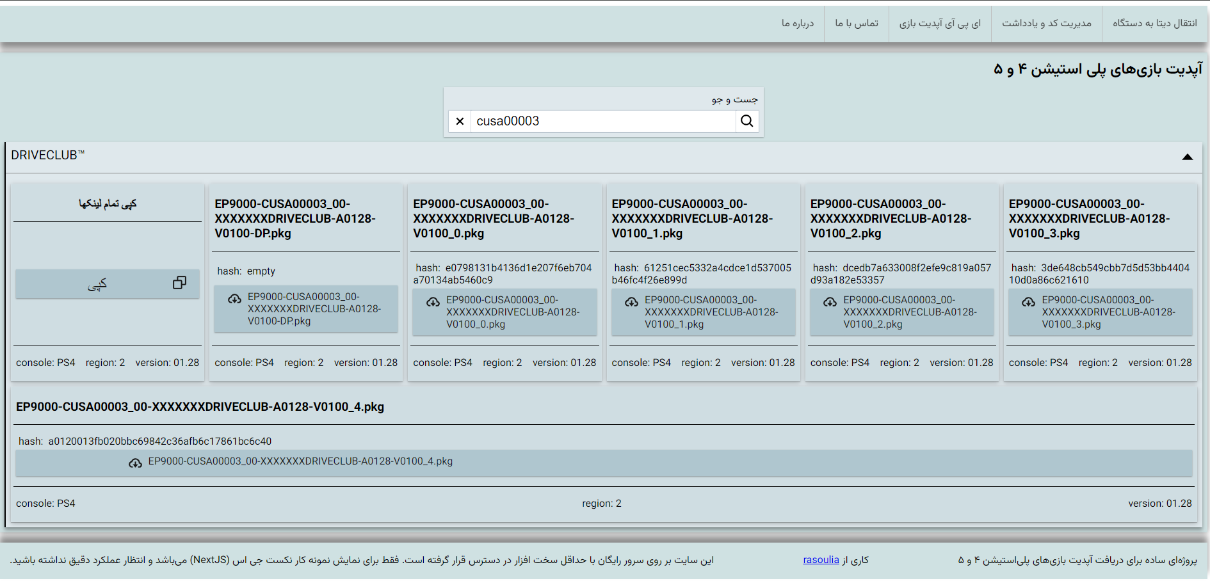This screenshot has height=581, width=1210.
Task: Click the V0100_3.pkg card title
Action: click(x=1089, y=219)
